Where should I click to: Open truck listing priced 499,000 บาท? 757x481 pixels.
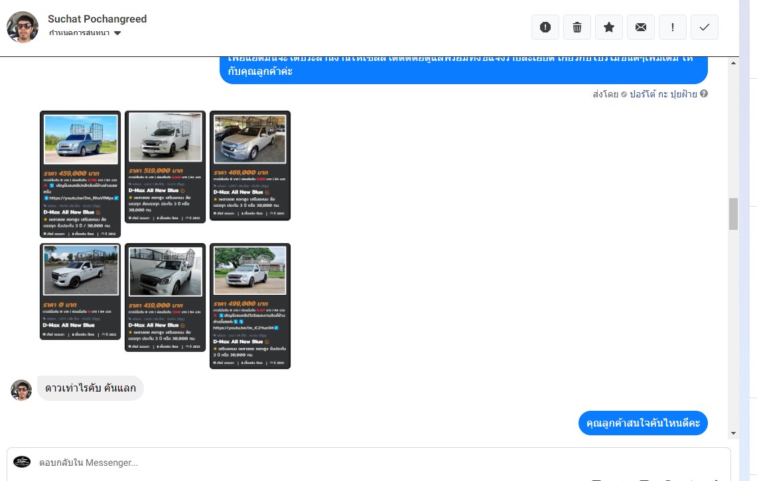250,306
